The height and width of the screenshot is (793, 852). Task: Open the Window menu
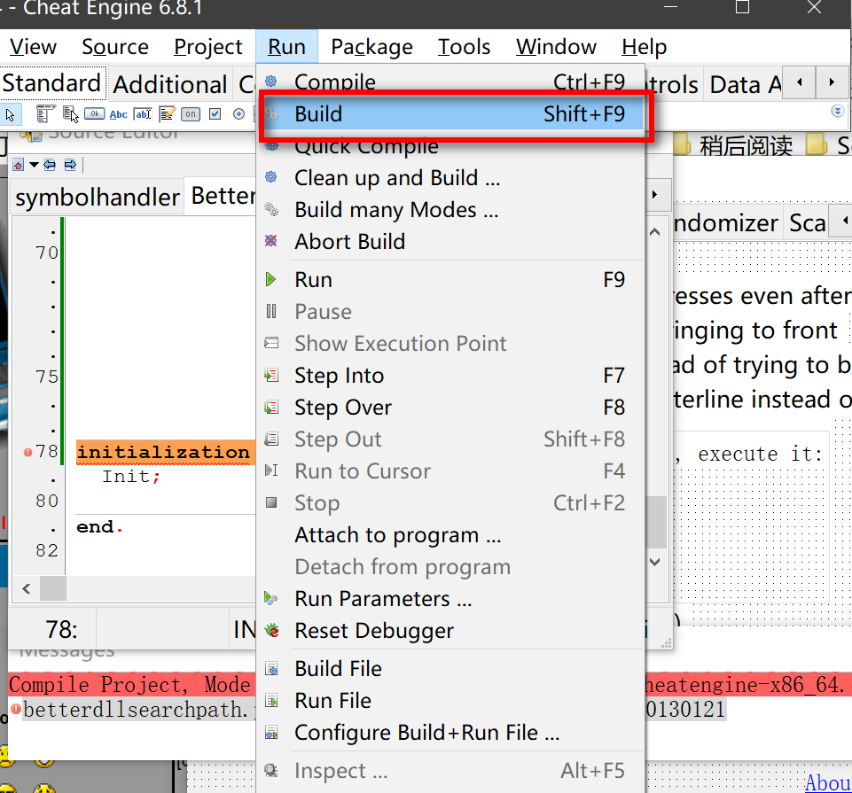click(x=556, y=47)
